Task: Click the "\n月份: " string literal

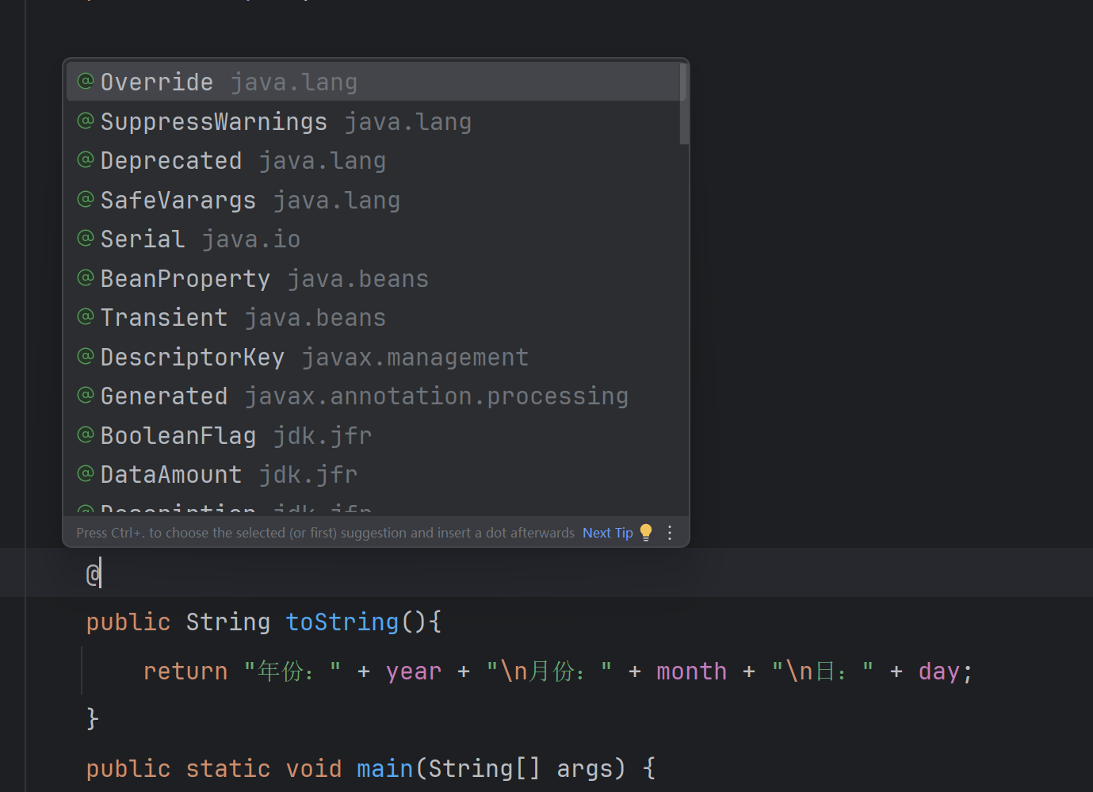Action: click(549, 671)
